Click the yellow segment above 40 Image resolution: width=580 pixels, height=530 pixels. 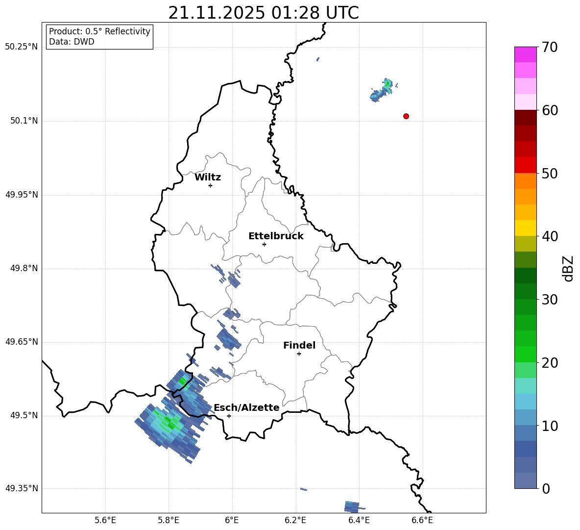click(525, 228)
